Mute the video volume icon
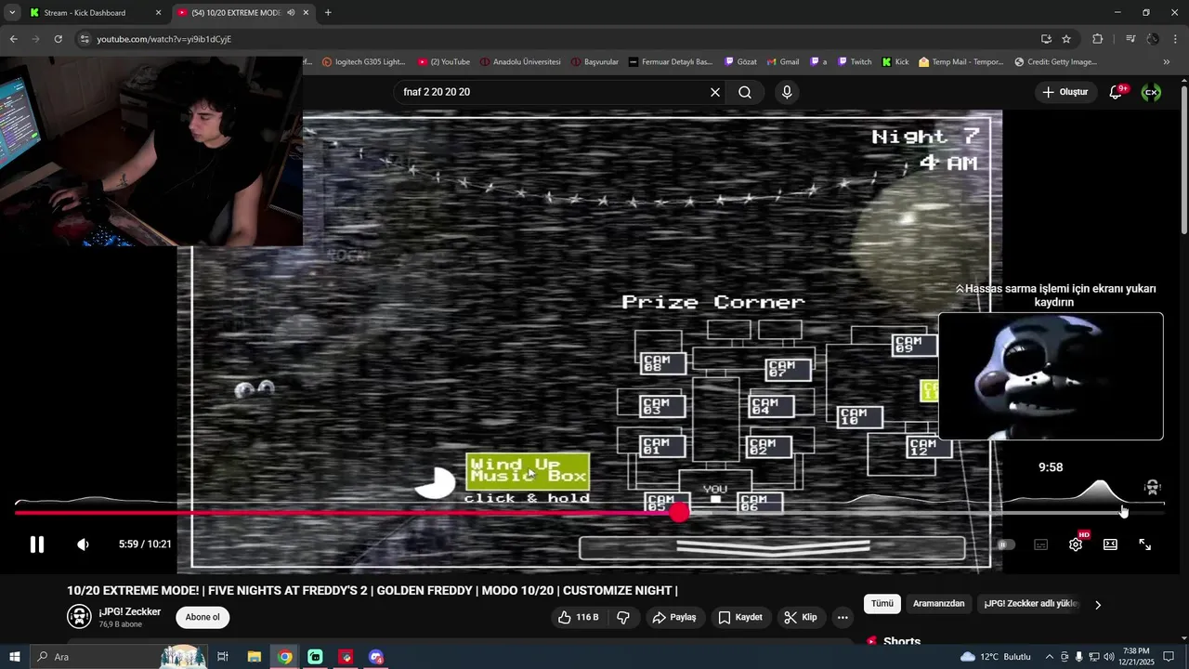This screenshot has width=1189, height=669. click(x=83, y=544)
